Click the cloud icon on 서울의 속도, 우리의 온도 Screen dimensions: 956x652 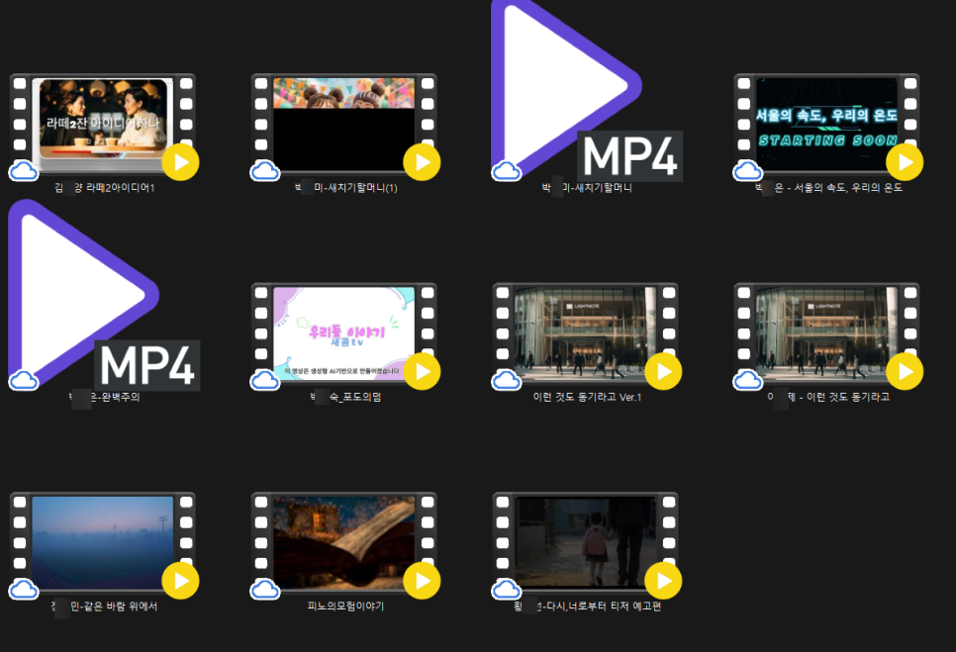(748, 170)
